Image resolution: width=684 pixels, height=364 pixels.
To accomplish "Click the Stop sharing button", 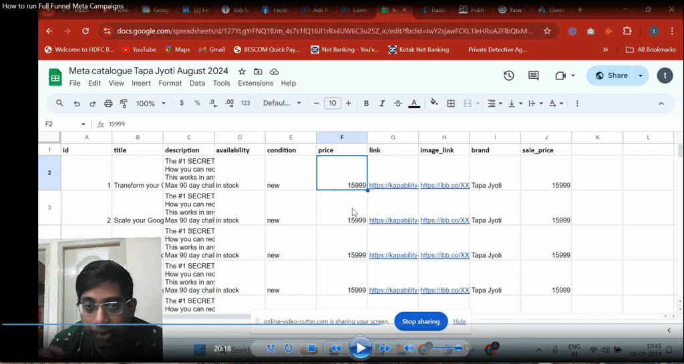I will pos(421,321).
